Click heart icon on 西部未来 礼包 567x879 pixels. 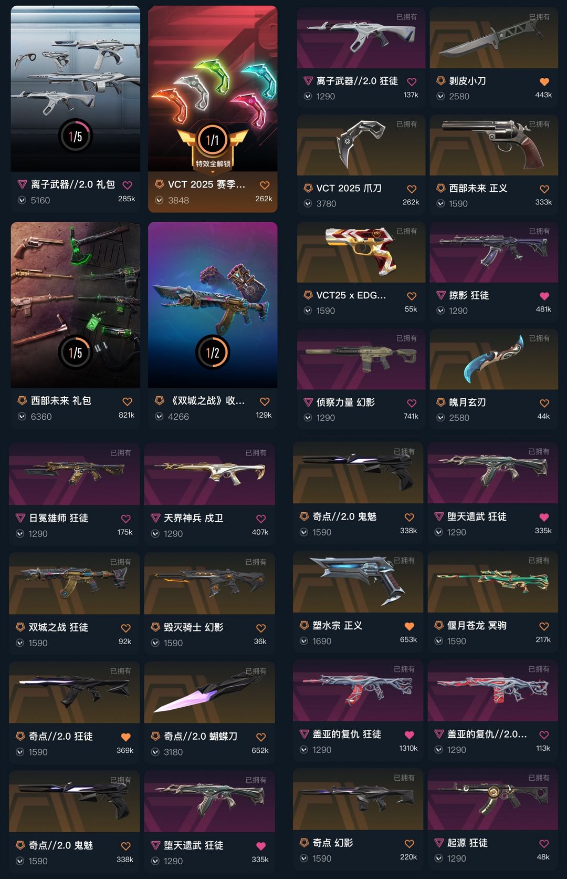coord(127,402)
